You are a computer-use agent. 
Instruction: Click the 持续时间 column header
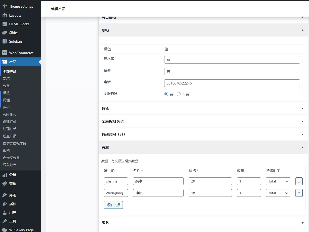click(273, 171)
